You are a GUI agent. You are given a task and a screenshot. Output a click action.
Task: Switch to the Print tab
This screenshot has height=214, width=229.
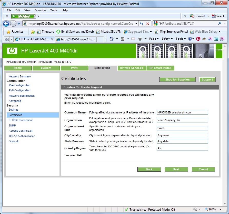(74, 68)
